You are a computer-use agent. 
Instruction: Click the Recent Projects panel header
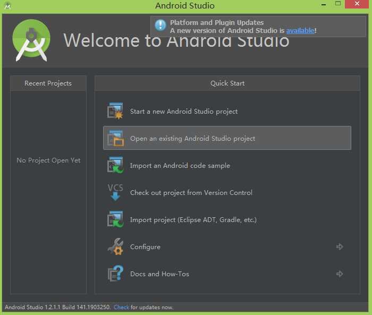pyautogui.click(x=48, y=83)
